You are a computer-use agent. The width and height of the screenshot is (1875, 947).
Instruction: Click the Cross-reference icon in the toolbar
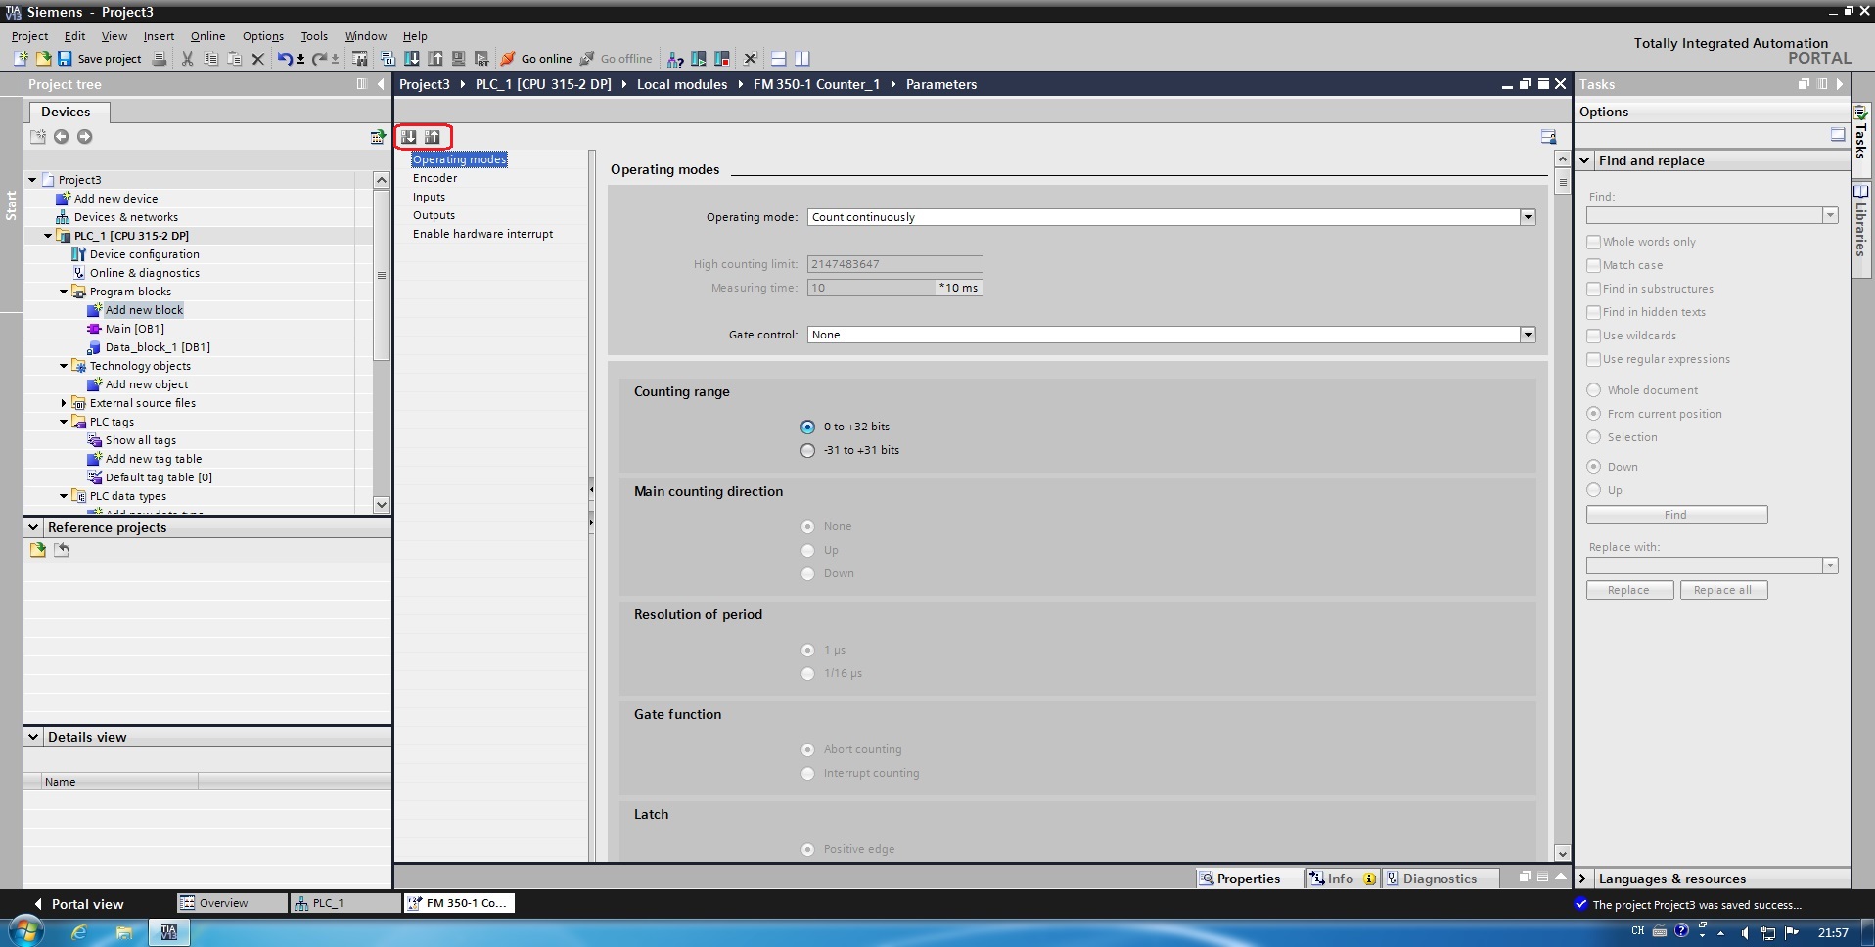click(751, 59)
